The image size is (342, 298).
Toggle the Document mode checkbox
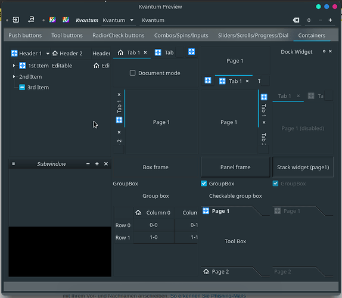(132, 73)
